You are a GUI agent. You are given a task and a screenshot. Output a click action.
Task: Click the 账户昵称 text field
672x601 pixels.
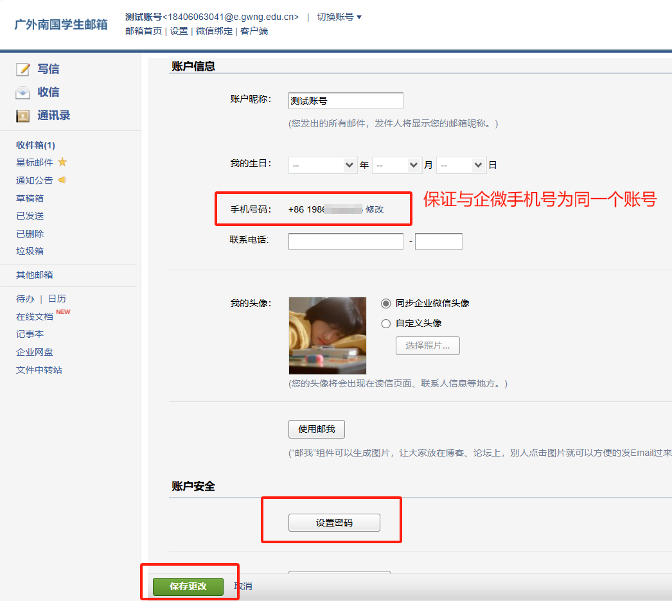[346, 101]
